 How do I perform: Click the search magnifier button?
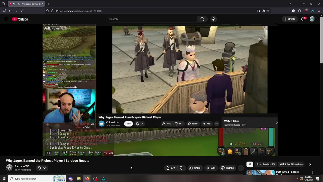pyautogui.click(x=202, y=19)
